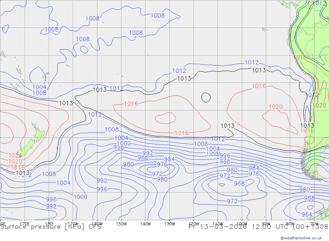
Task: Click the 1000 label near the 170W axis
Action: pos(80,197)
